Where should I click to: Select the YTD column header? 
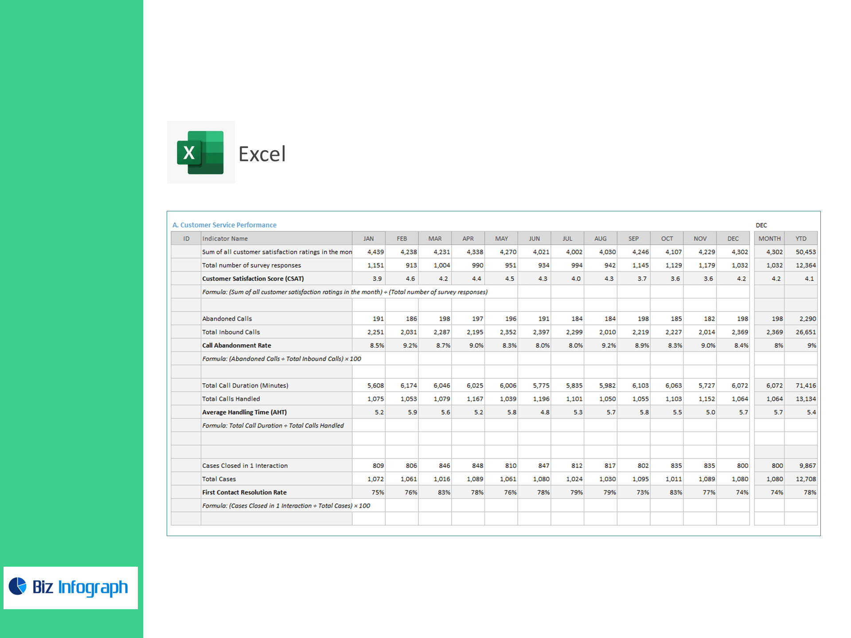(x=800, y=238)
